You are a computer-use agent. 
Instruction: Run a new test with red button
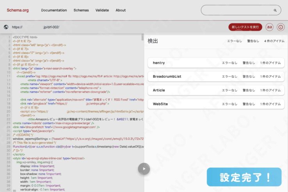click(x=245, y=27)
